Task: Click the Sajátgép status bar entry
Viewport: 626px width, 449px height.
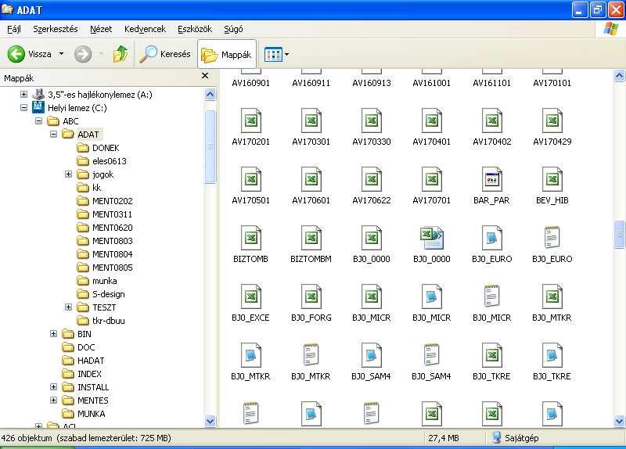Action: (x=516, y=438)
